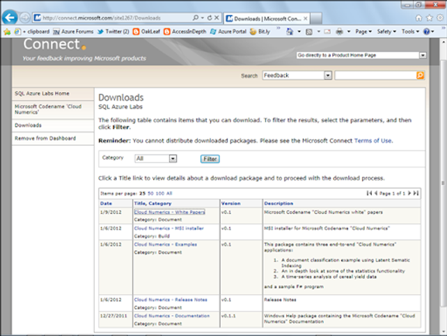Open the OakLeaf blog bookmark
This screenshot has height=336, width=447.
pyautogui.click(x=146, y=31)
